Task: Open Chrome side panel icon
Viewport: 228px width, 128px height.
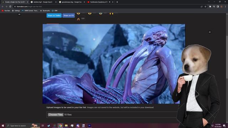Action: 218,6
